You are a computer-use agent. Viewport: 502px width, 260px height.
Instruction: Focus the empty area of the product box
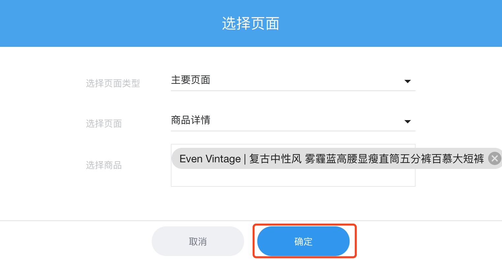(x=293, y=178)
